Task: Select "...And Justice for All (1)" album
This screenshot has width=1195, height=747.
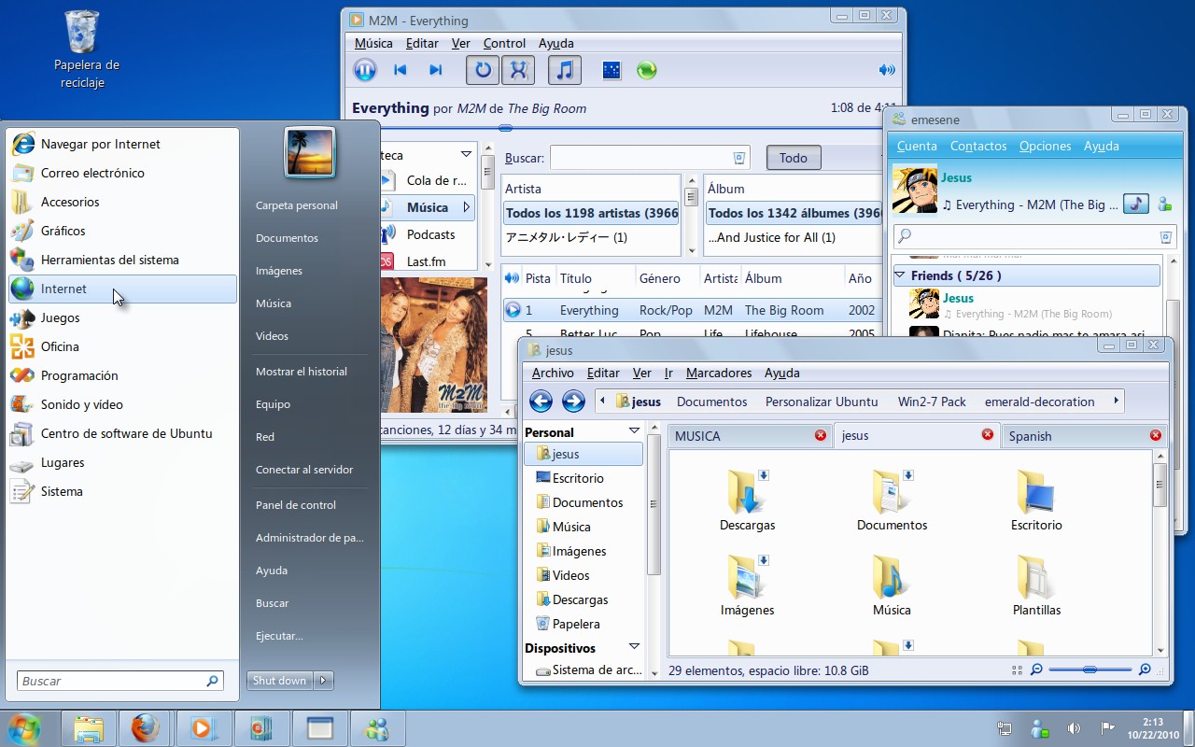Action: pos(794,237)
